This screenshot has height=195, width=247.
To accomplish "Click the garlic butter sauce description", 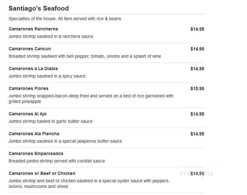I will click(51, 121).
